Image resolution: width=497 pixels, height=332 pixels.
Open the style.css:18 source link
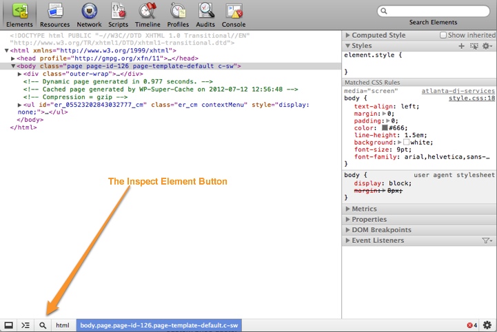471,98
